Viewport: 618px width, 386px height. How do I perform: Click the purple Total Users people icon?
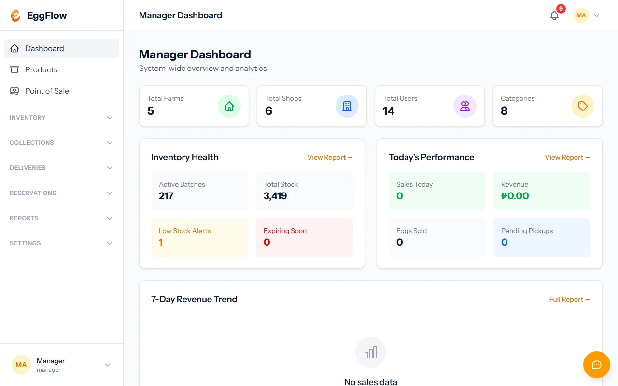point(465,106)
